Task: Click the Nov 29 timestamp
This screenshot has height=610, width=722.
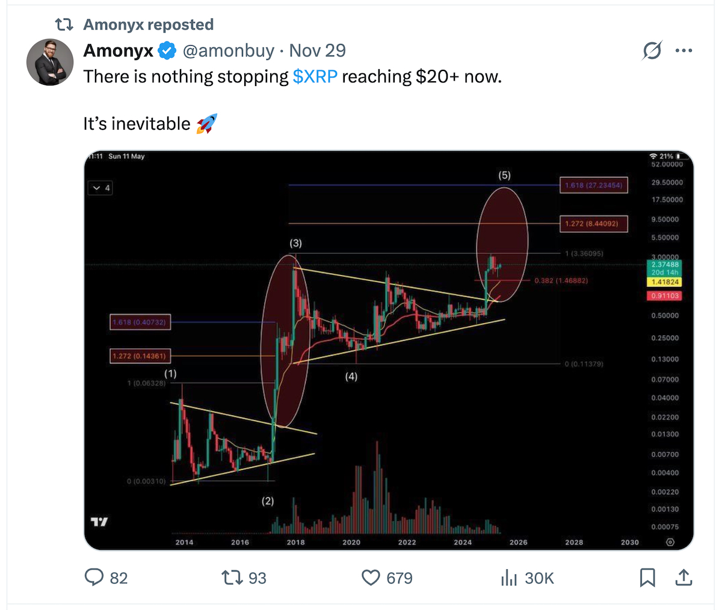Action: point(317,51)
